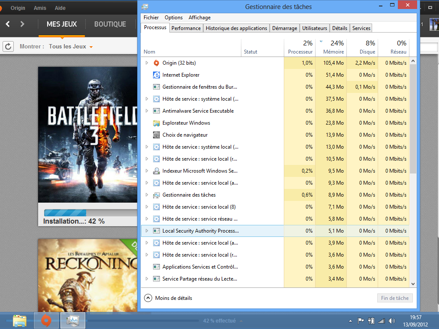Click the Fin de tâche button
This screenshot has height=329, width=439.
point(395,298)
